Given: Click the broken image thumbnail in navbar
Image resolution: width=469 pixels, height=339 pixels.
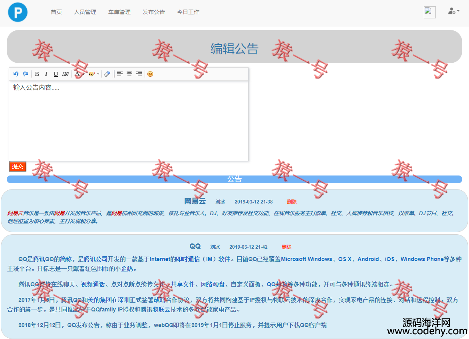Looking at the screenshot, I should pos(429,12).
